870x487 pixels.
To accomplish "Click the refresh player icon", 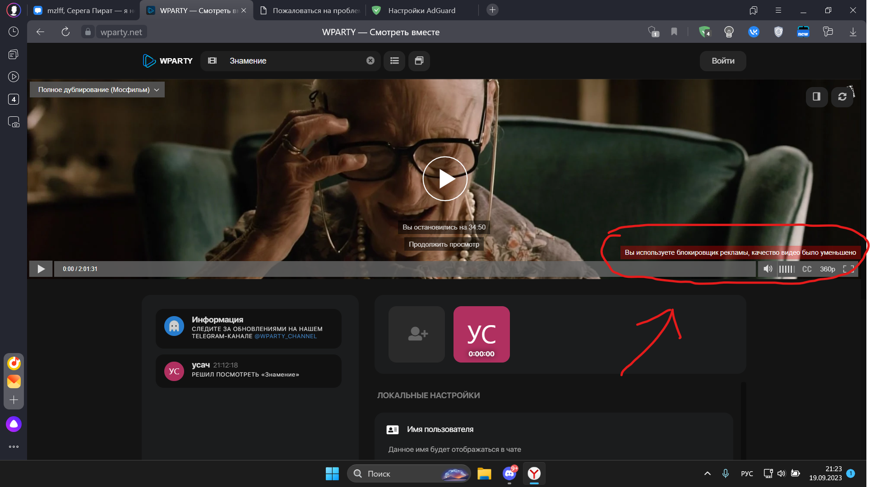I will click(842, 96).
